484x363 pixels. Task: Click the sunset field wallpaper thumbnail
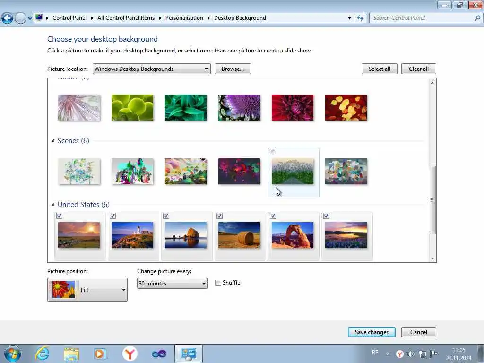(79, 235)
